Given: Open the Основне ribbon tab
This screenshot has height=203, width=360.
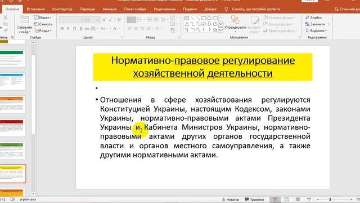Looking at the screenshot, I should point(12,9).
